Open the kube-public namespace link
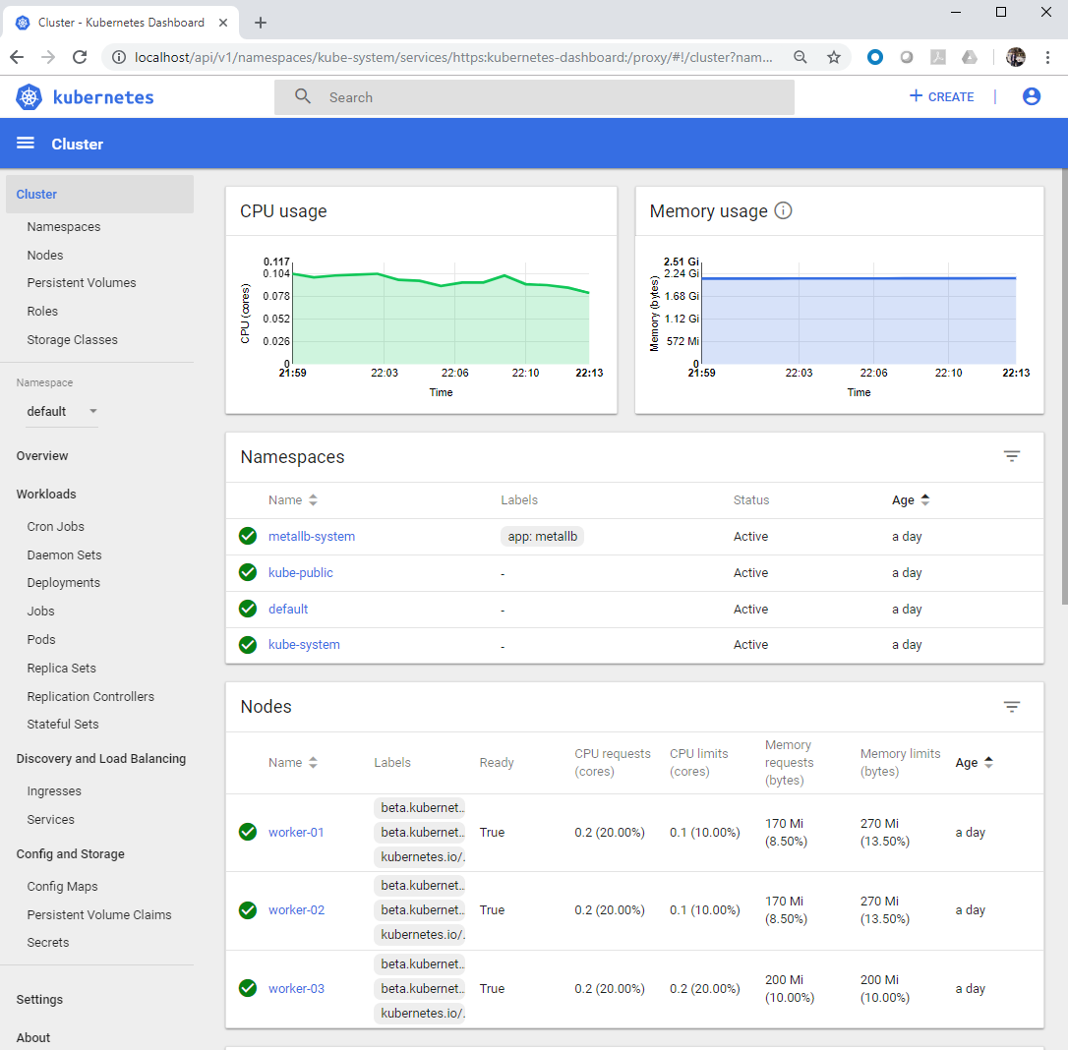This screenshot has width=1068, height=1050. click(300, 572)
